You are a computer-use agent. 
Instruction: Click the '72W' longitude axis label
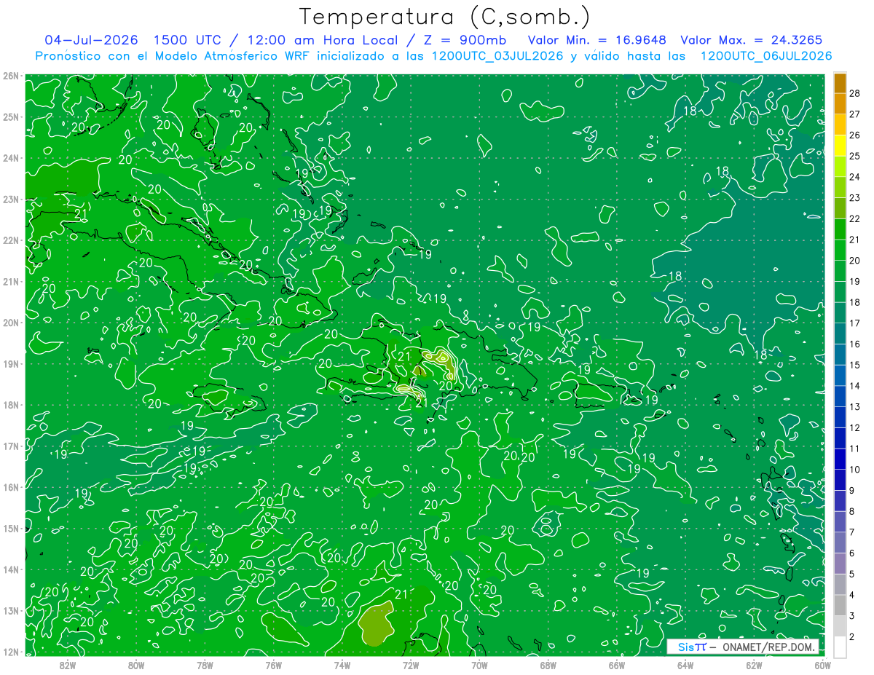coord(411,665)
